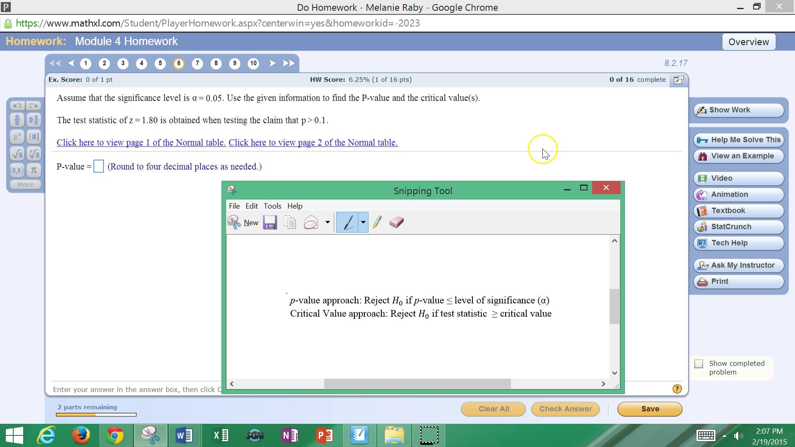Open the File menu in Snipping Tool

(234, 206)
